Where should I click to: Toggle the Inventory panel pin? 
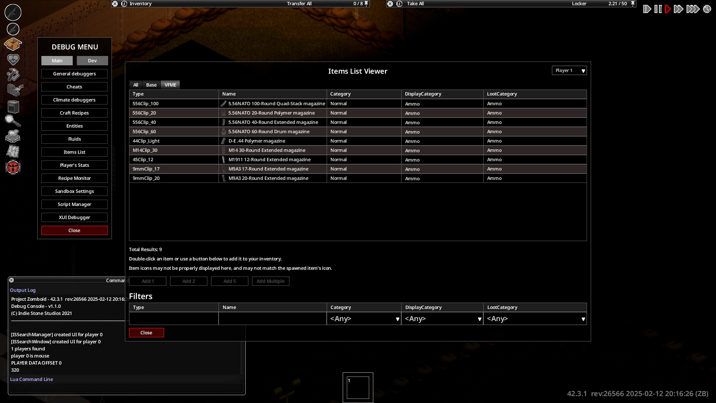[x=367, y=3]
